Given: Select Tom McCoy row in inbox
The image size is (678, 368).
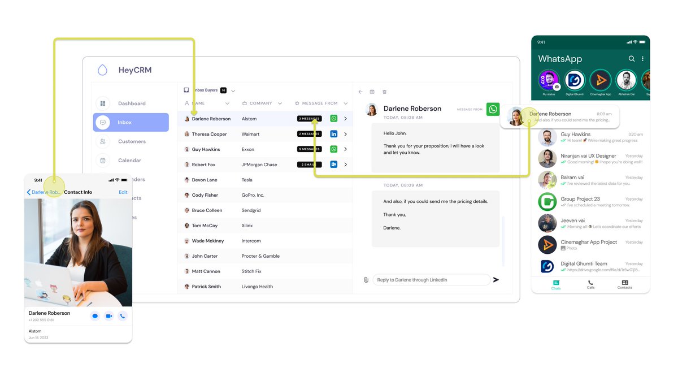Looking at the screenshot, I should [265, 226].
